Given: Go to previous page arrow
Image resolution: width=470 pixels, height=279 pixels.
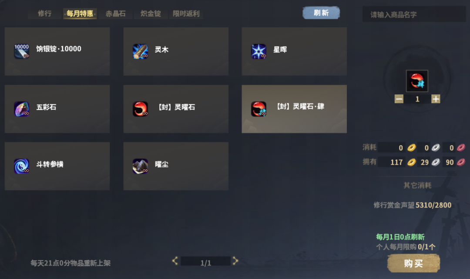Looking at the screenshot, I should [175, 261].
